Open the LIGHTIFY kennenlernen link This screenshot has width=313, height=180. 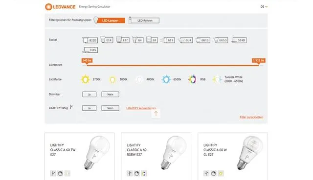(141, 108)
